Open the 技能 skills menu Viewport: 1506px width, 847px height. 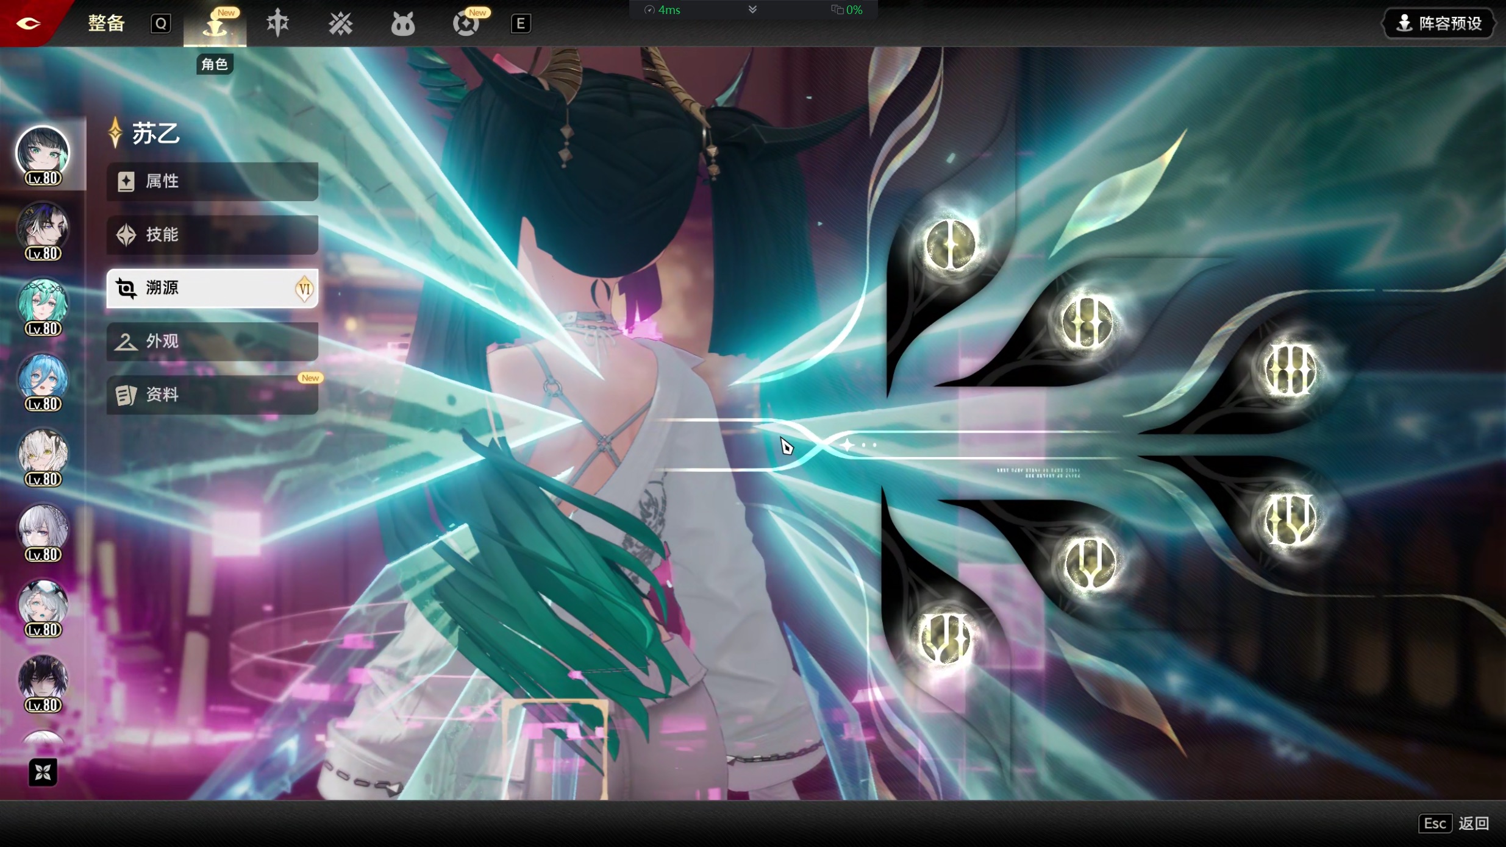tap(212, 235)
